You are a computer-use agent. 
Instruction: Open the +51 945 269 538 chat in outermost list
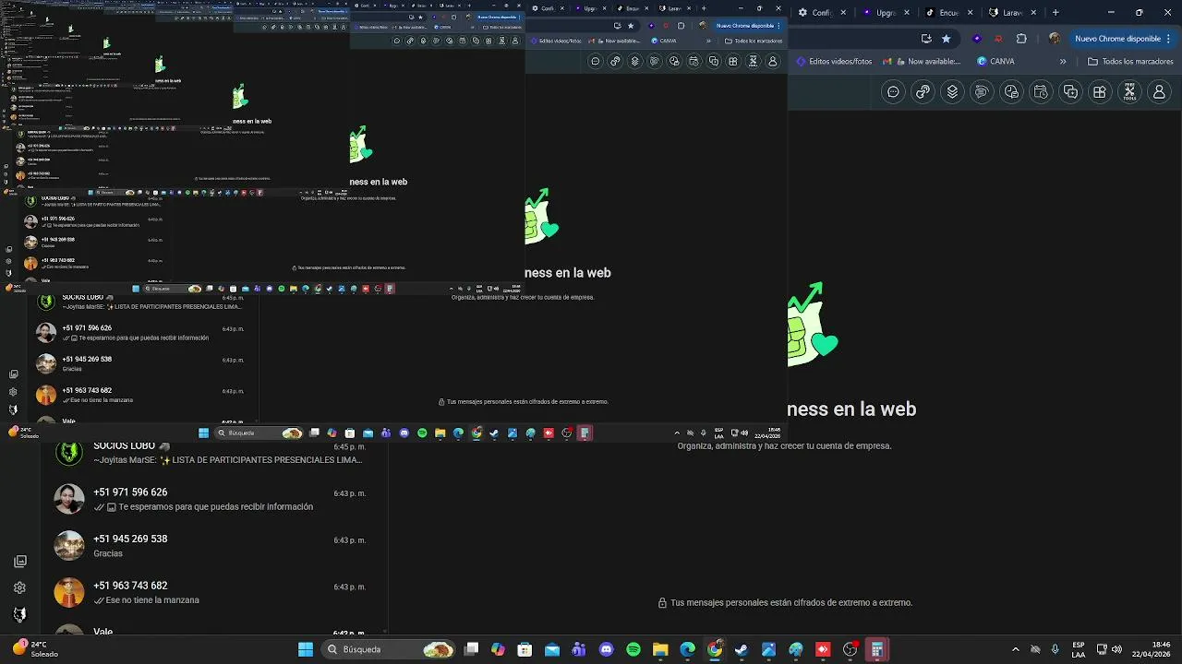point(213,546)
